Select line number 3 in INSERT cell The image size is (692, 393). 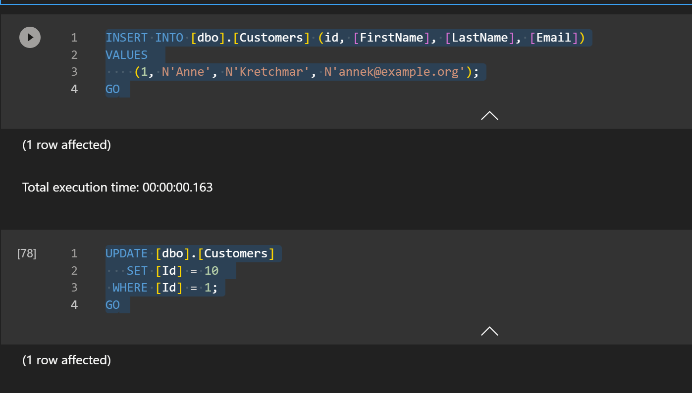[74, 72]
